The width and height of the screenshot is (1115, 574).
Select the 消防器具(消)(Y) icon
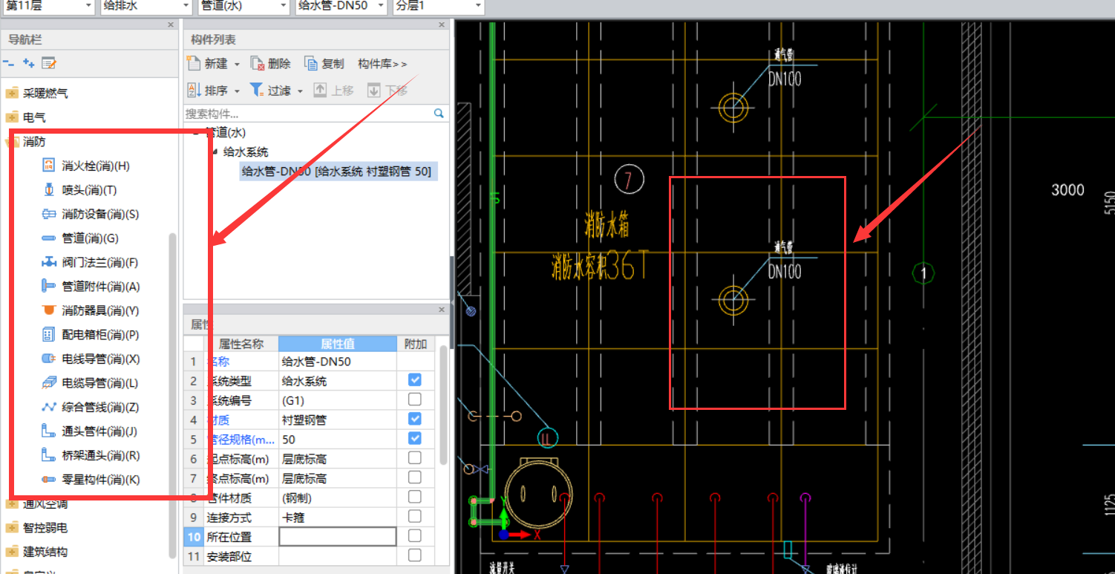(49, 310)
